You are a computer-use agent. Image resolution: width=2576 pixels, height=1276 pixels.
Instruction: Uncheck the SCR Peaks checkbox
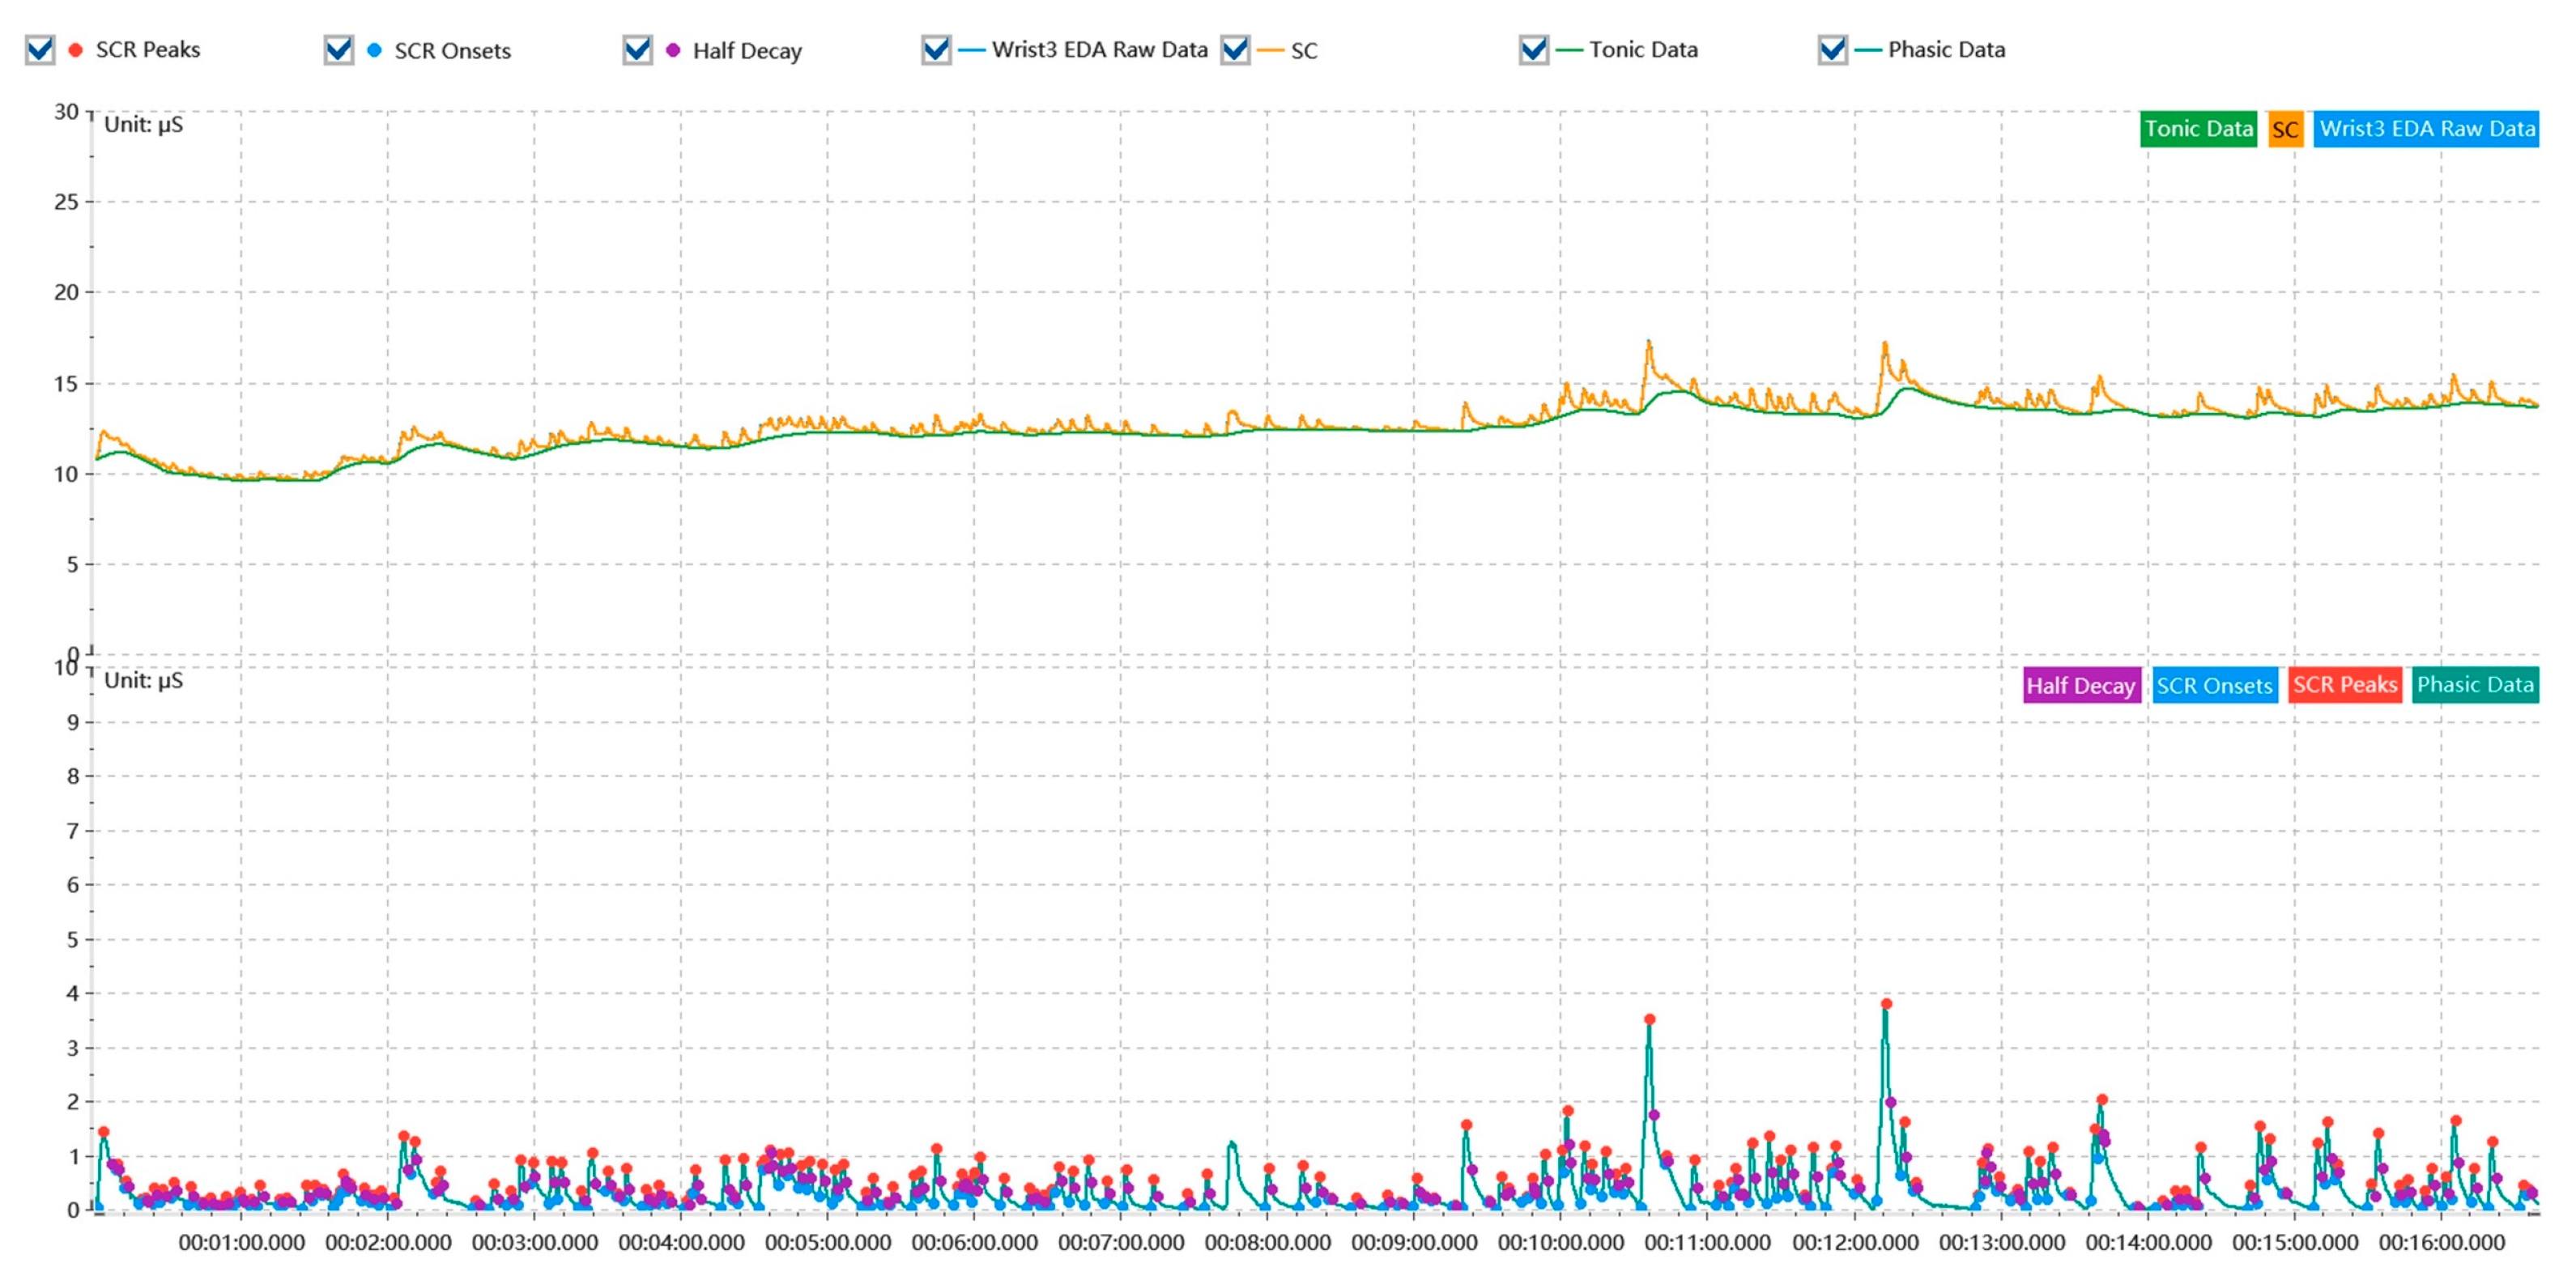point(40,49)
